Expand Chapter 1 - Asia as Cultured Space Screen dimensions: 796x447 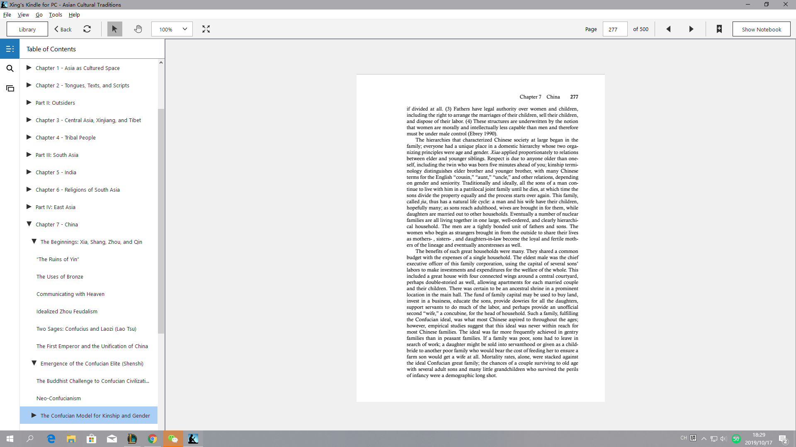point(29,68)
